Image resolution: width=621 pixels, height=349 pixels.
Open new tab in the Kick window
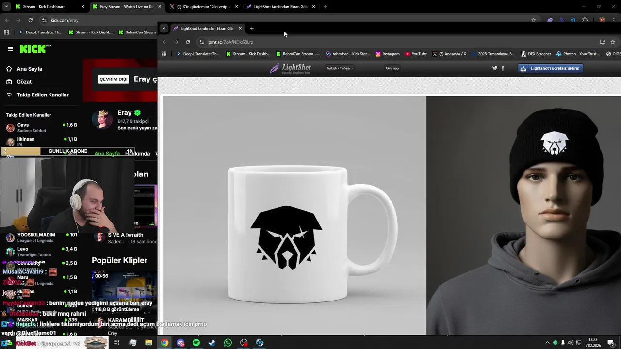click(325, 7)
